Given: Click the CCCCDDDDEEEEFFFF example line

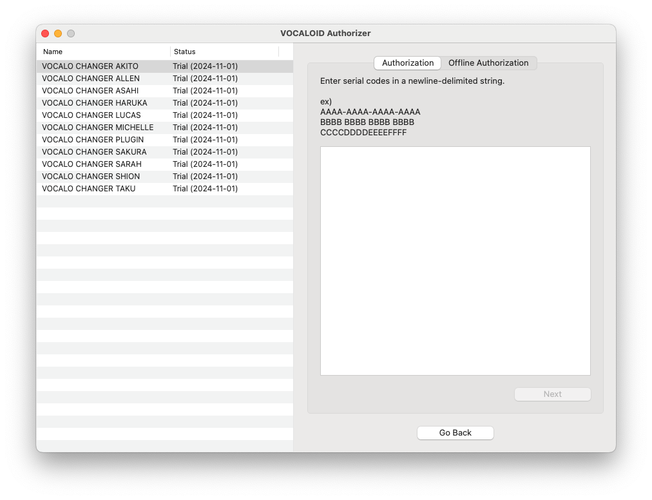Looking at the screenshot, I should coord(363,133).
